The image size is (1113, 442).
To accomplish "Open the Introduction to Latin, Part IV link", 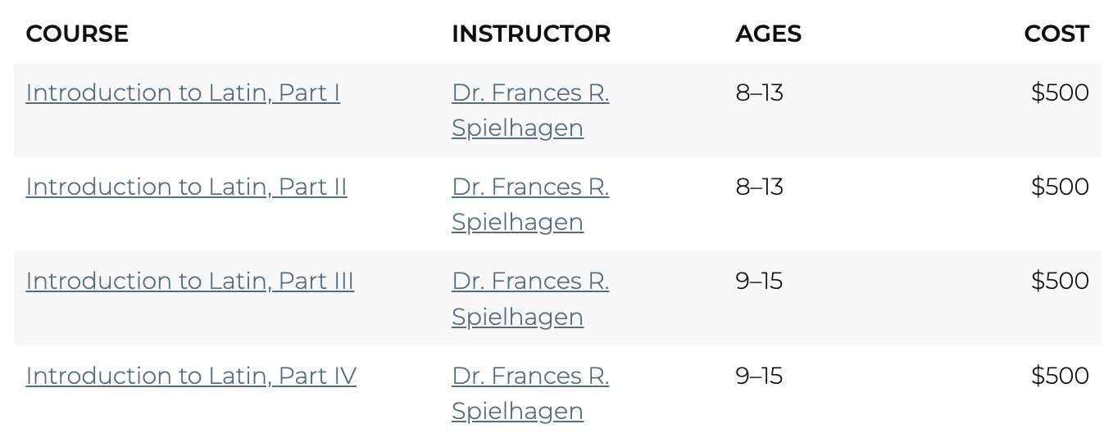I will click(191, 377).
